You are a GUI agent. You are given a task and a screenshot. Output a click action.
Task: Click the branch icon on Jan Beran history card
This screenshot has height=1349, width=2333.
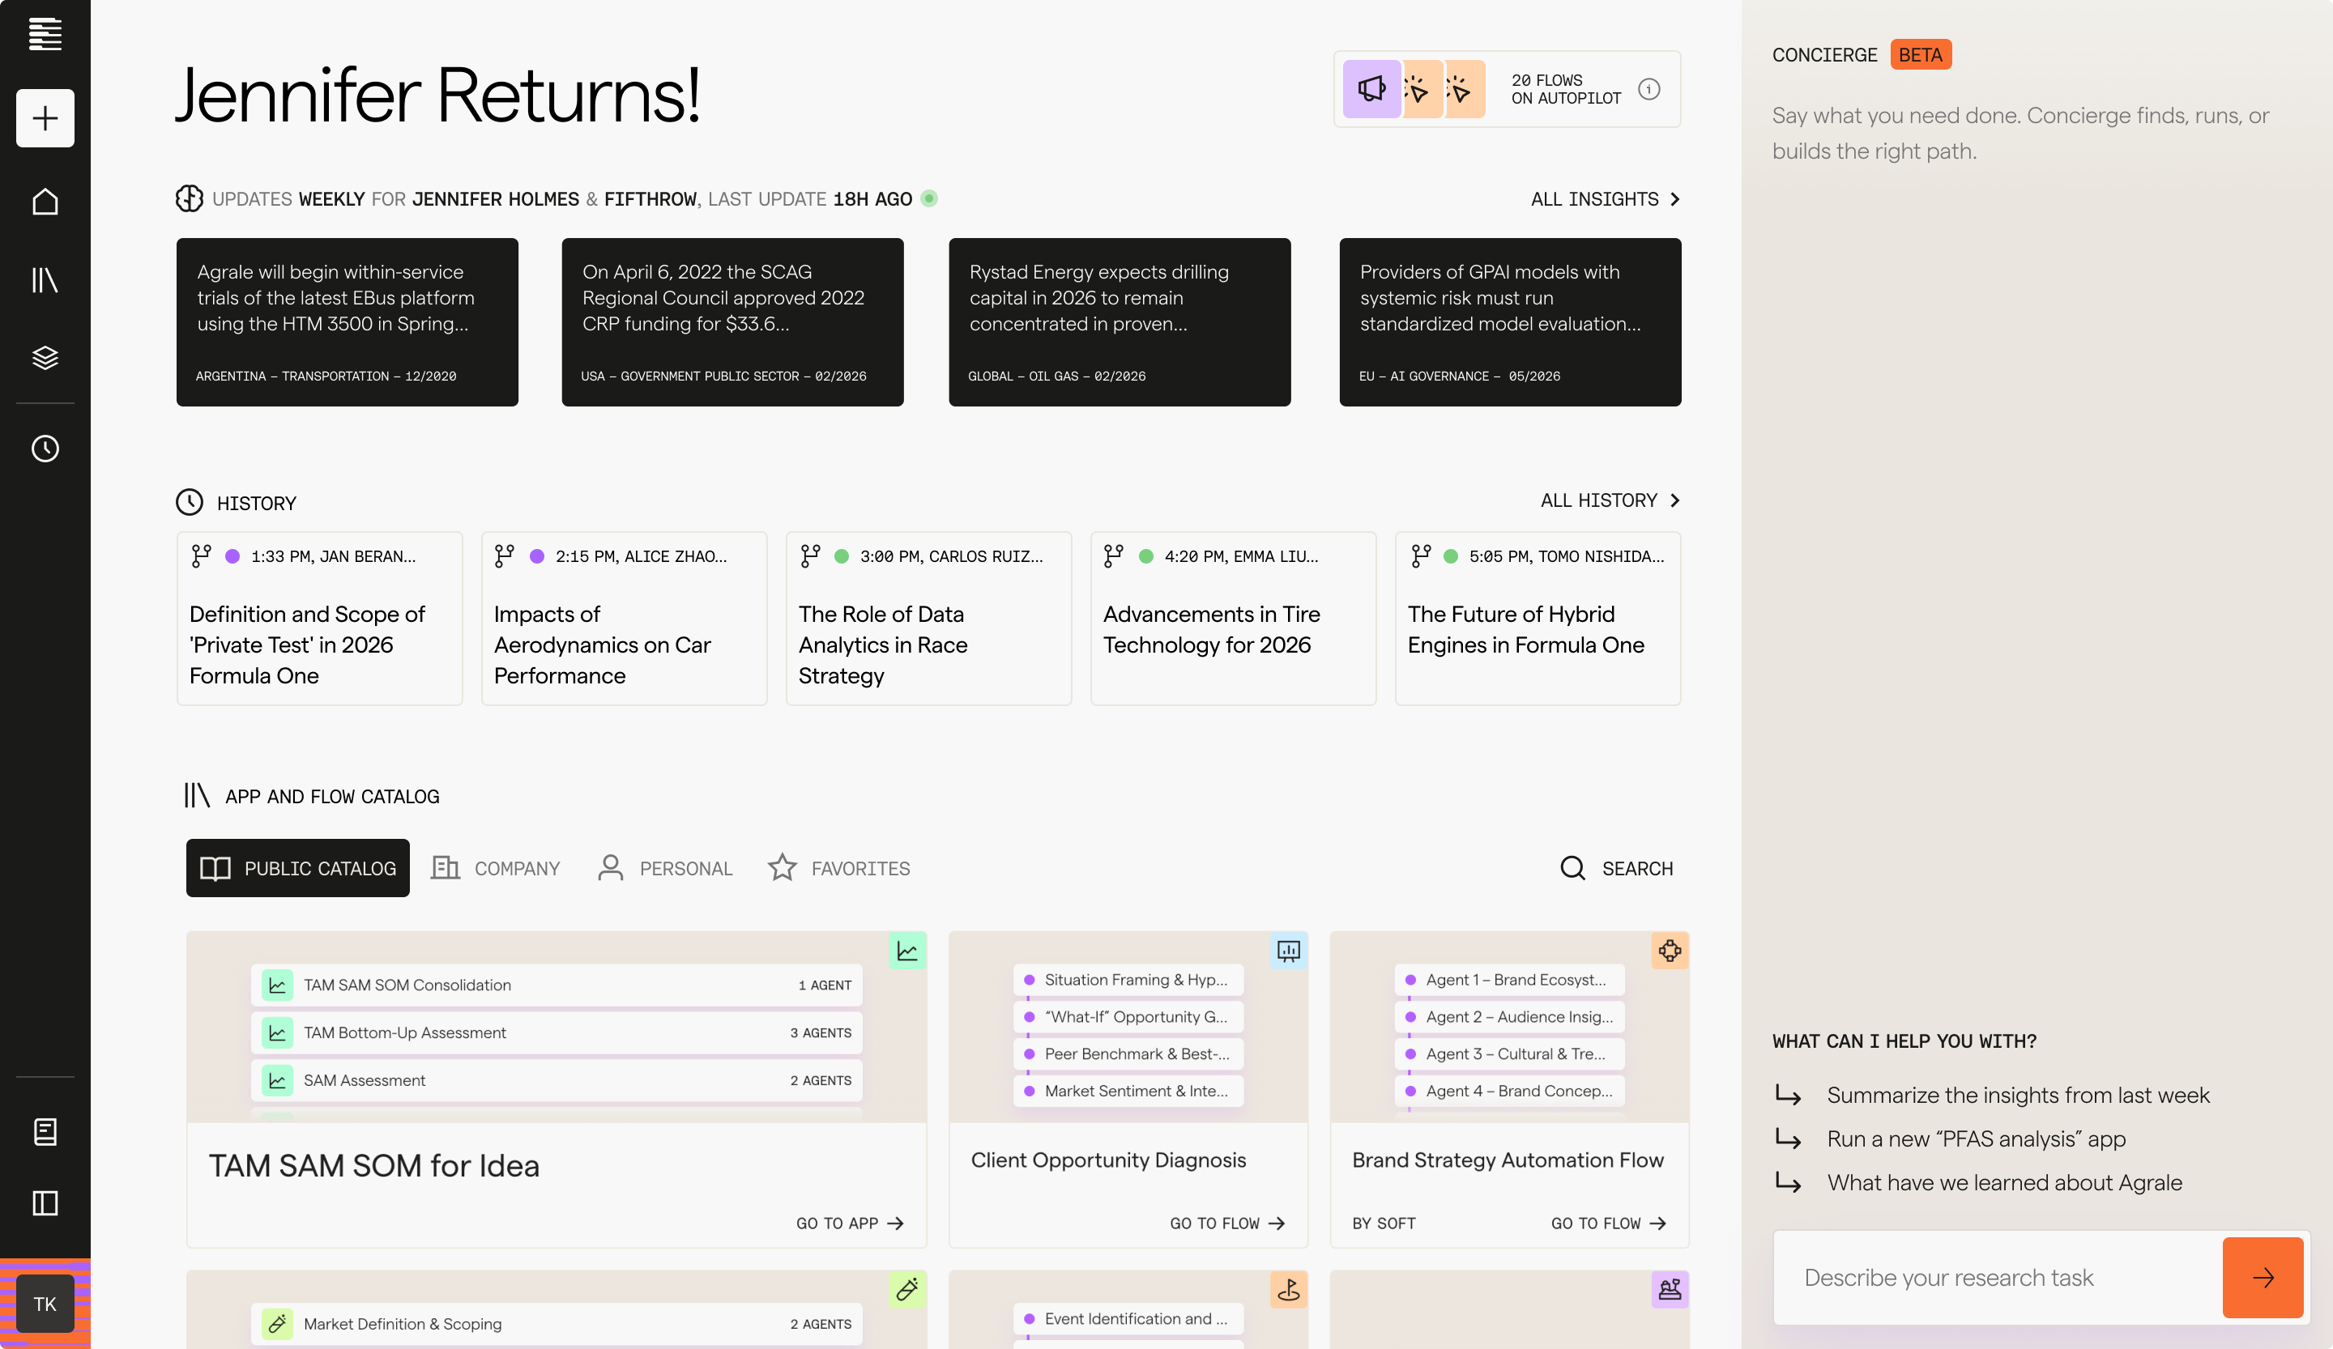tap(201, 556)
